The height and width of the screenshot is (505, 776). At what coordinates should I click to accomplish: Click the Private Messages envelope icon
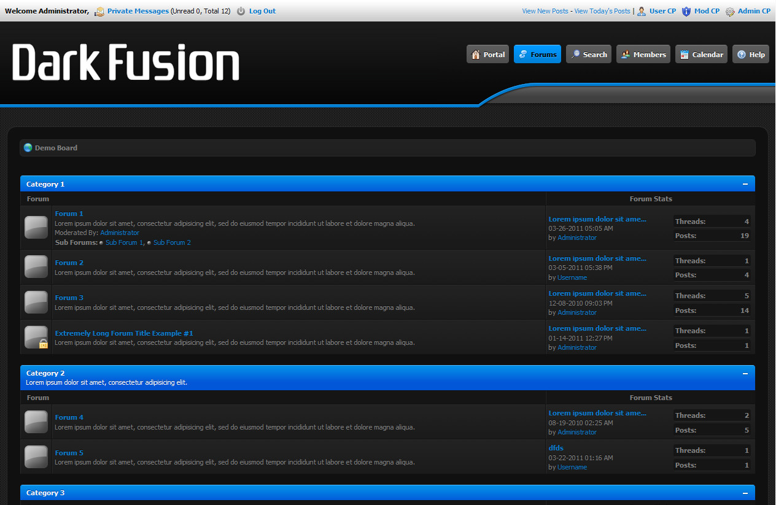pos(99,11)
